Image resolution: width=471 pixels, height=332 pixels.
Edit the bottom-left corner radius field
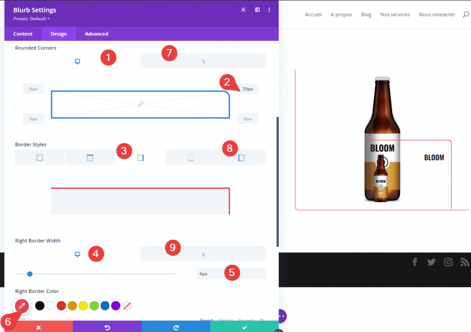tap(33, 119)
